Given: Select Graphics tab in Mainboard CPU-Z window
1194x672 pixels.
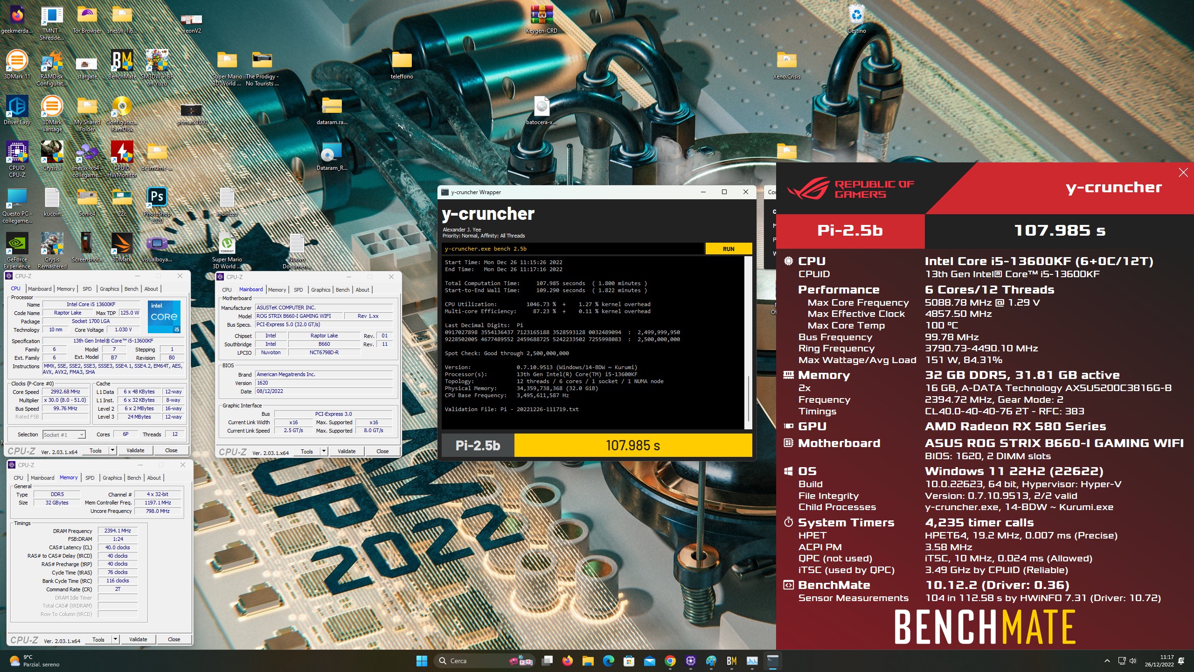Looking at the screenshot, I should [x=321, y=290].
